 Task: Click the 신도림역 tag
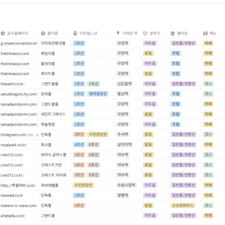[x=124, y=84]
